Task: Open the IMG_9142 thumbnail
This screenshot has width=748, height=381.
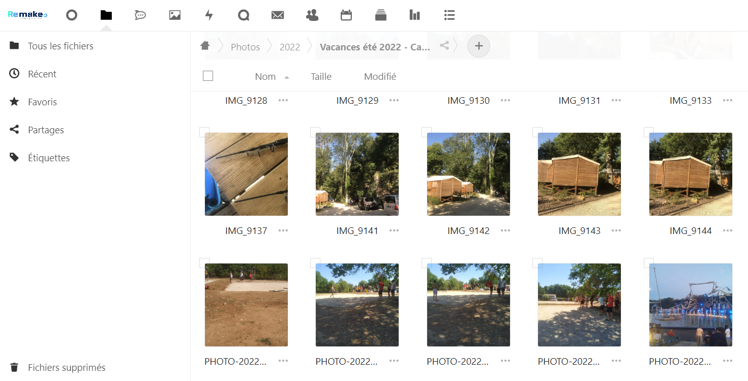Action: pyautogui.click(x=468, y=174)
